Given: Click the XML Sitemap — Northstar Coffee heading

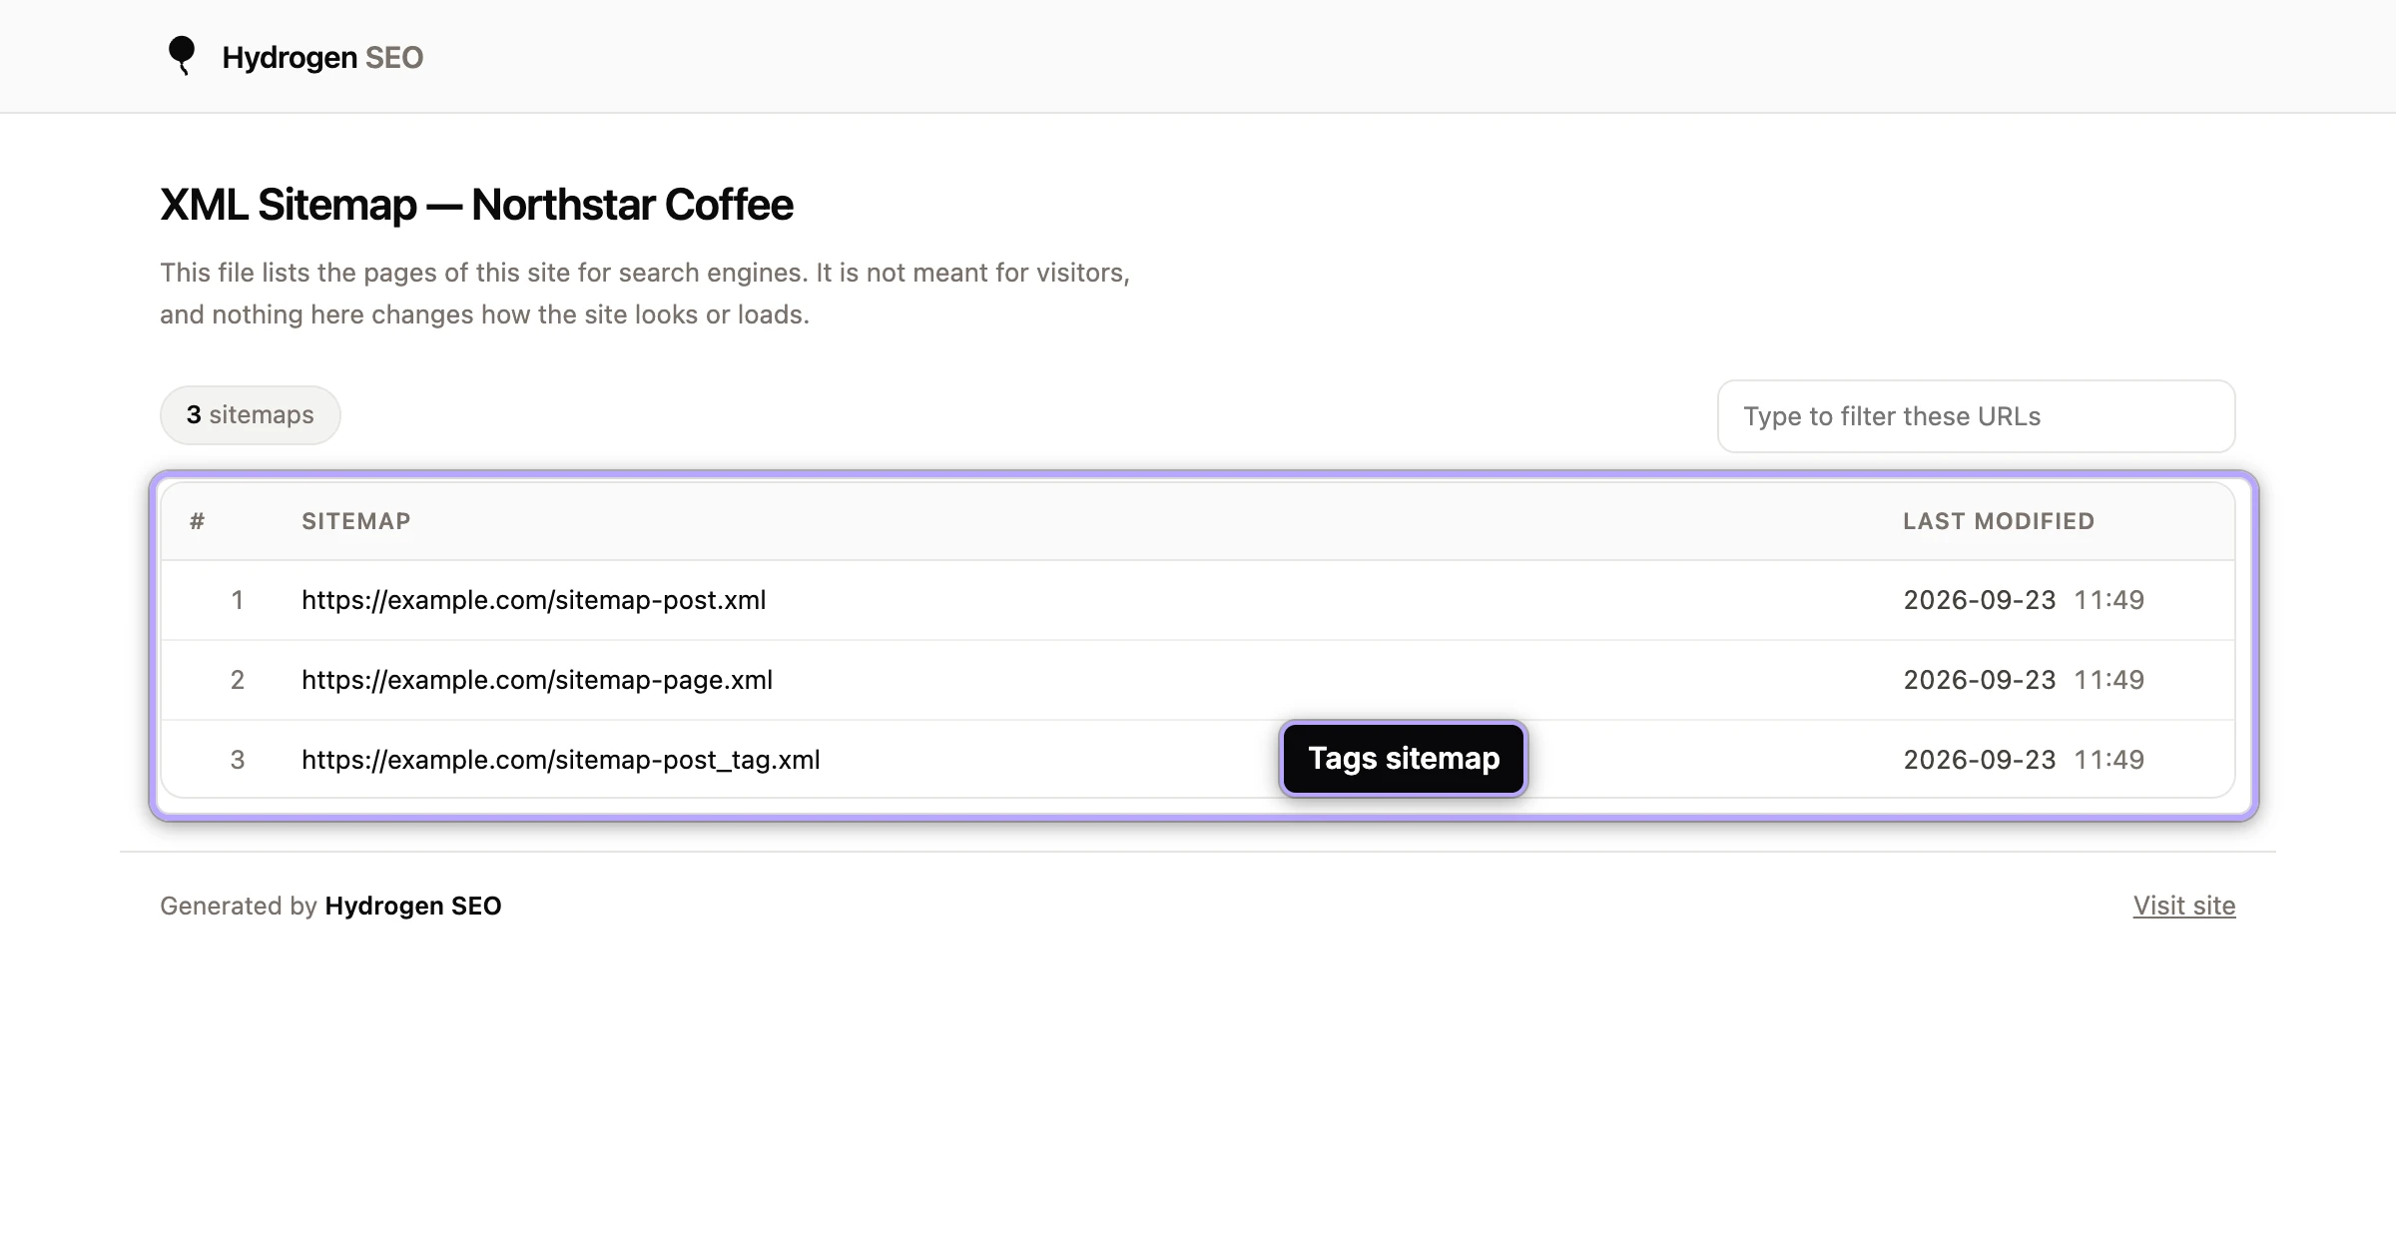Looking at the screenshot, I should click(476, 205).
